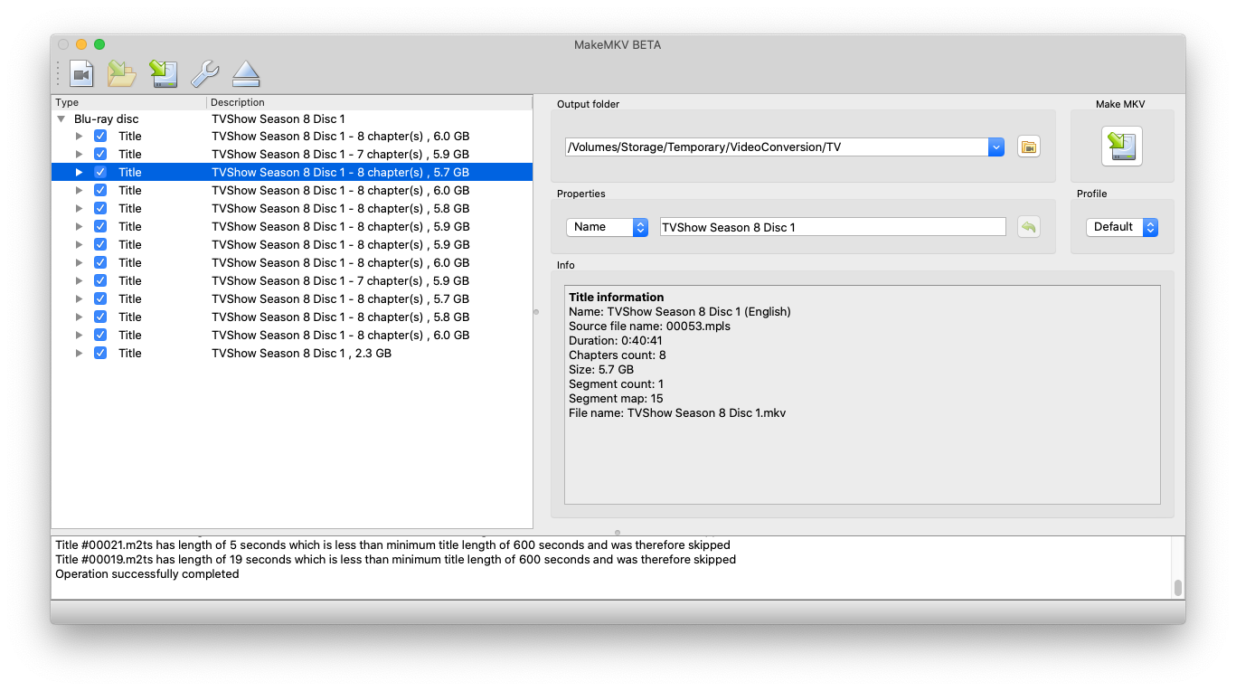
Task: Toggle checkbox of the unhighlighted 5.7 GB title
Action: 100,298
